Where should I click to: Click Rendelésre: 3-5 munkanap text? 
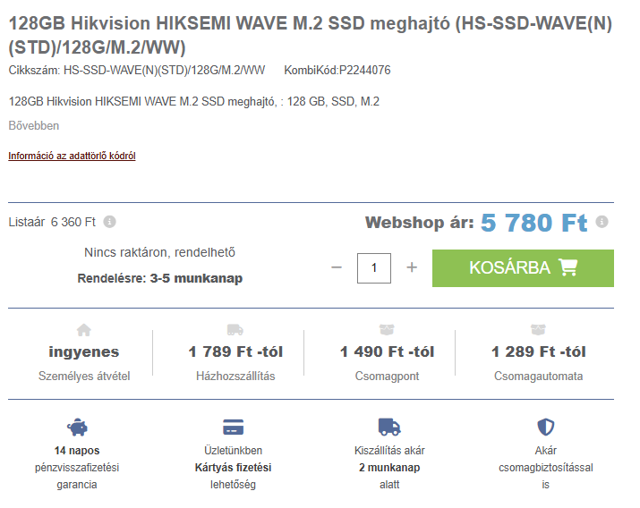pyautogui.click(x=160, y=278)
